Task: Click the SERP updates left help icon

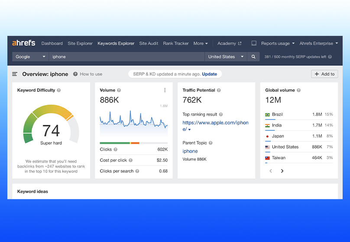Action: (x=330, y=57)
